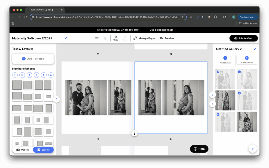Open the browser extensions puzzle icon
This screenshot has height=168, width=269.
[x=215, y=17]
